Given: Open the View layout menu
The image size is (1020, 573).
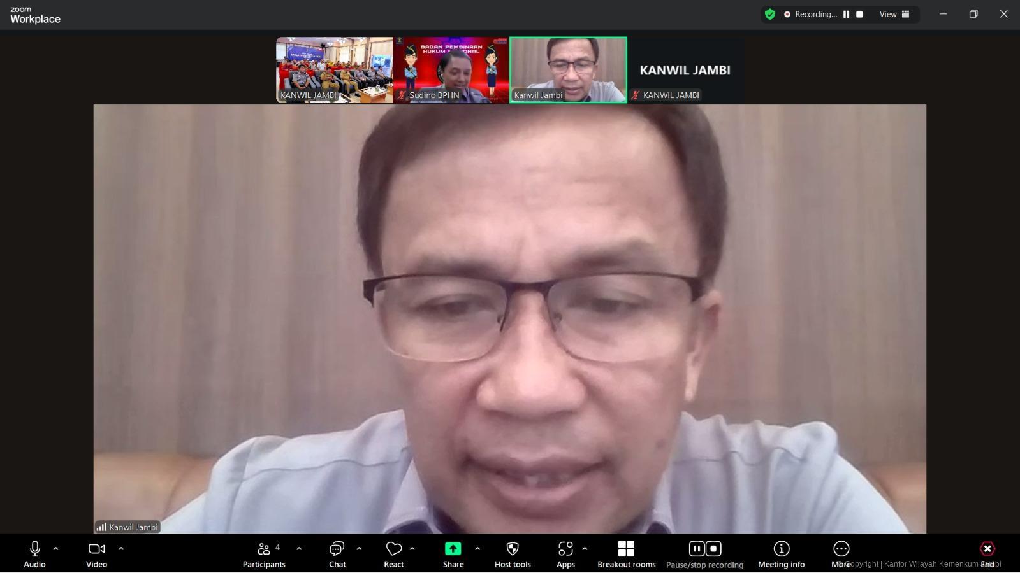Looking at the screenshot, I should coord(894,14).
